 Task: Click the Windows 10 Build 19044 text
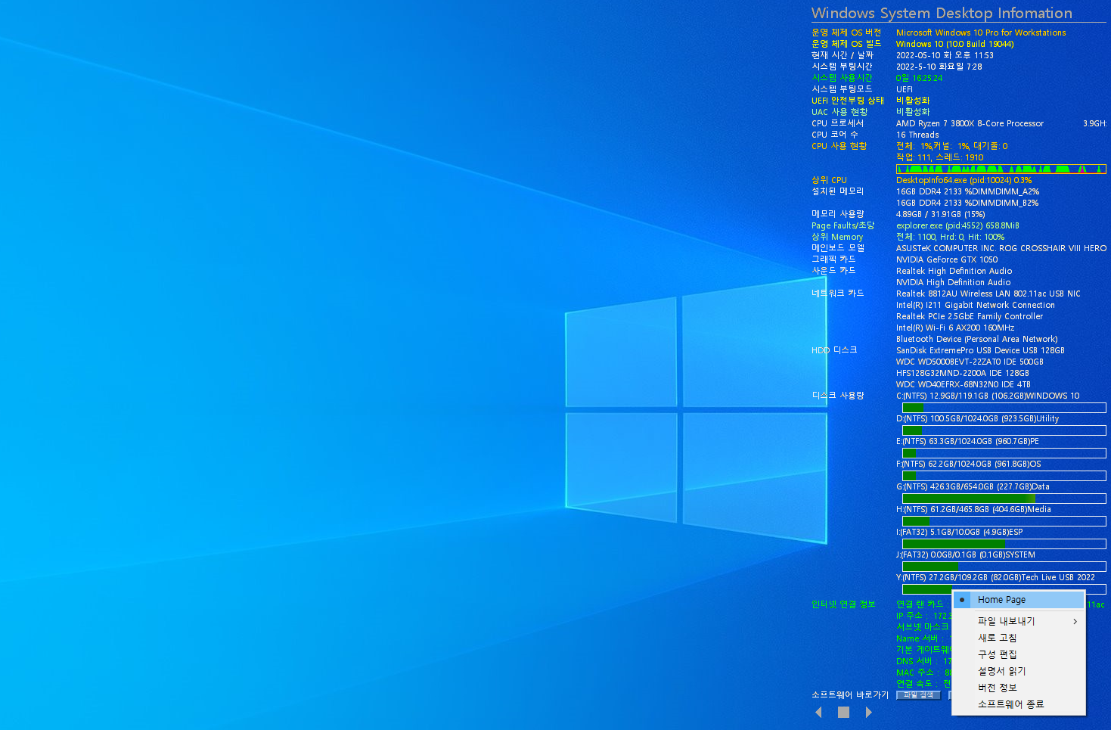point(954,44)
